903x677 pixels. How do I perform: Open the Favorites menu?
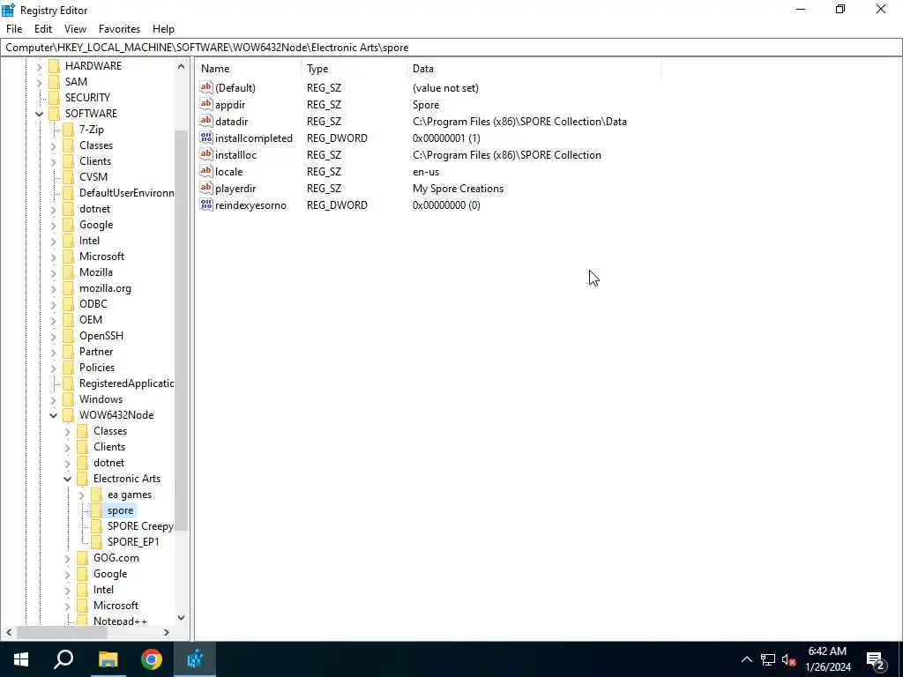[x=119, y=29]
